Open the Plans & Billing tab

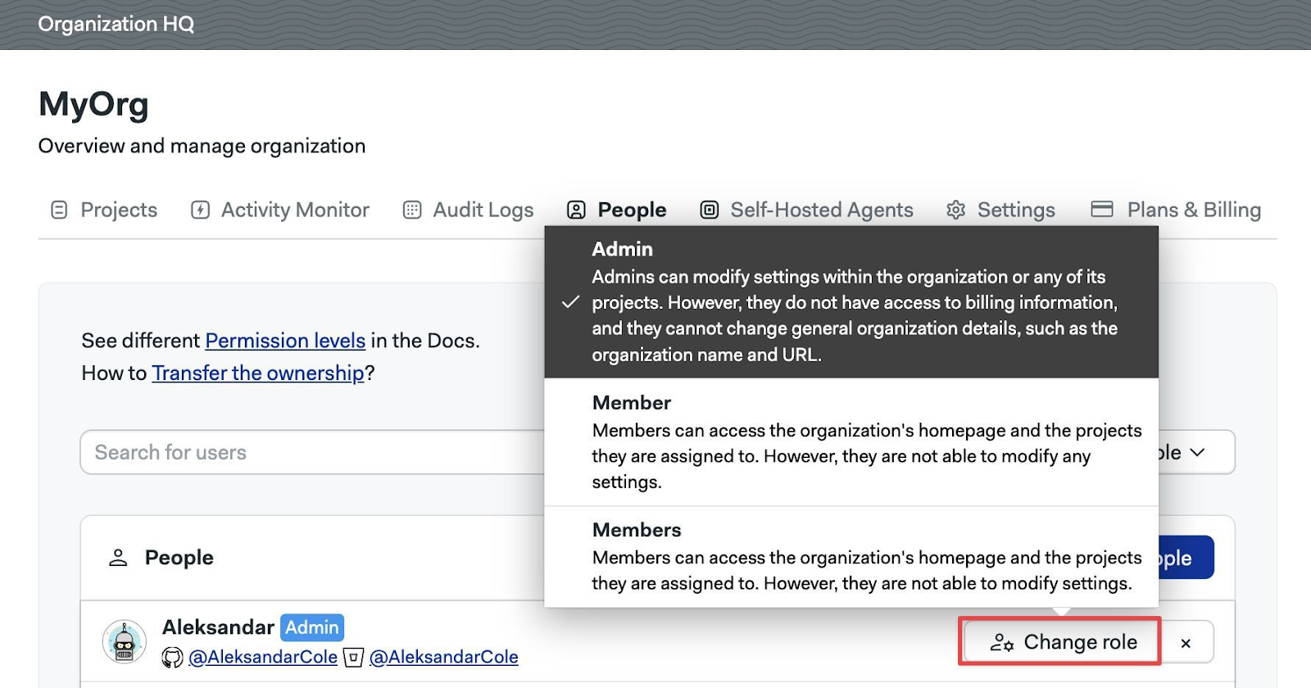[x=1193, y=210]
